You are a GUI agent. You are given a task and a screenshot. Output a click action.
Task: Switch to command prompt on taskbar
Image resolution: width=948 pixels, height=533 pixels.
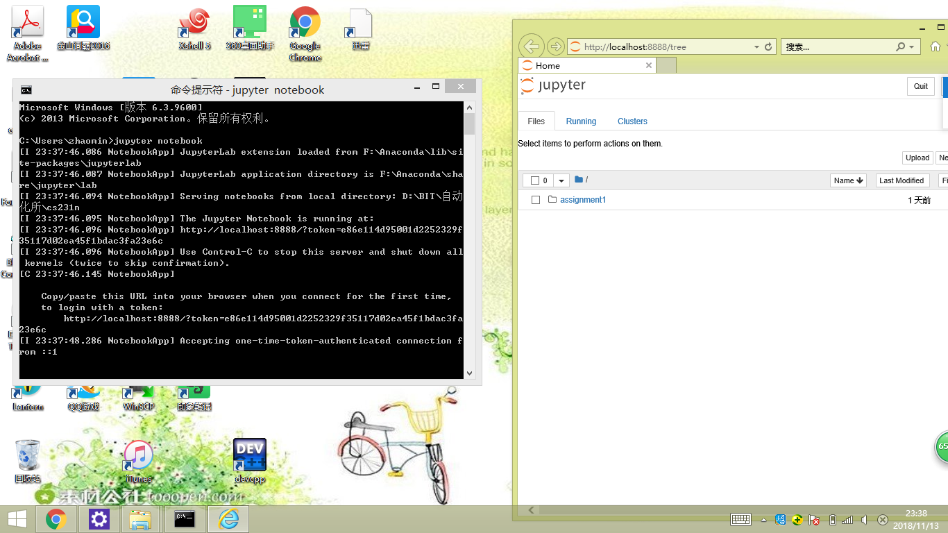click(185, 519)
